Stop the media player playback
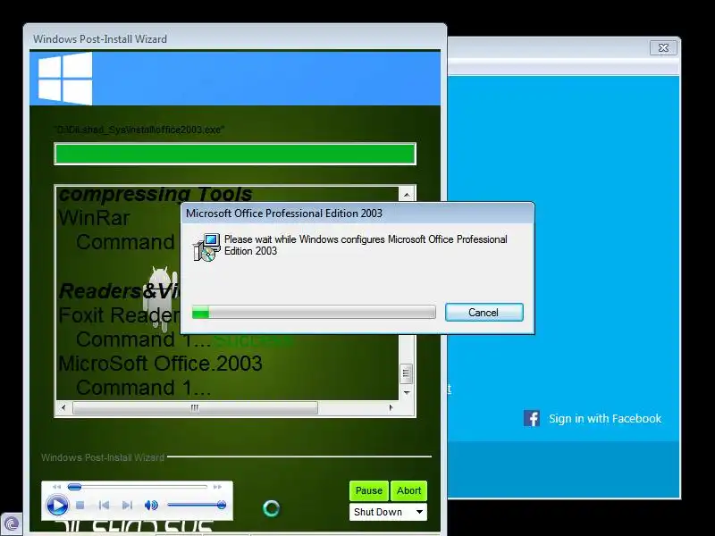The width and height of the screenshot is (715, 536). click(x=80, y=505)
